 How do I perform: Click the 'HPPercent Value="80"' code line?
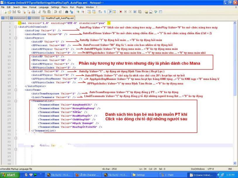click(51, 45)
